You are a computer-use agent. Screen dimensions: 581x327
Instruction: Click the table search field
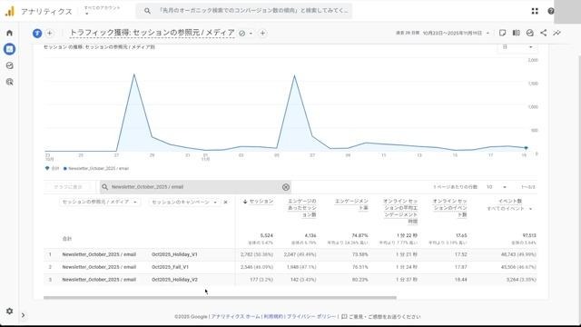pos(195,187)
